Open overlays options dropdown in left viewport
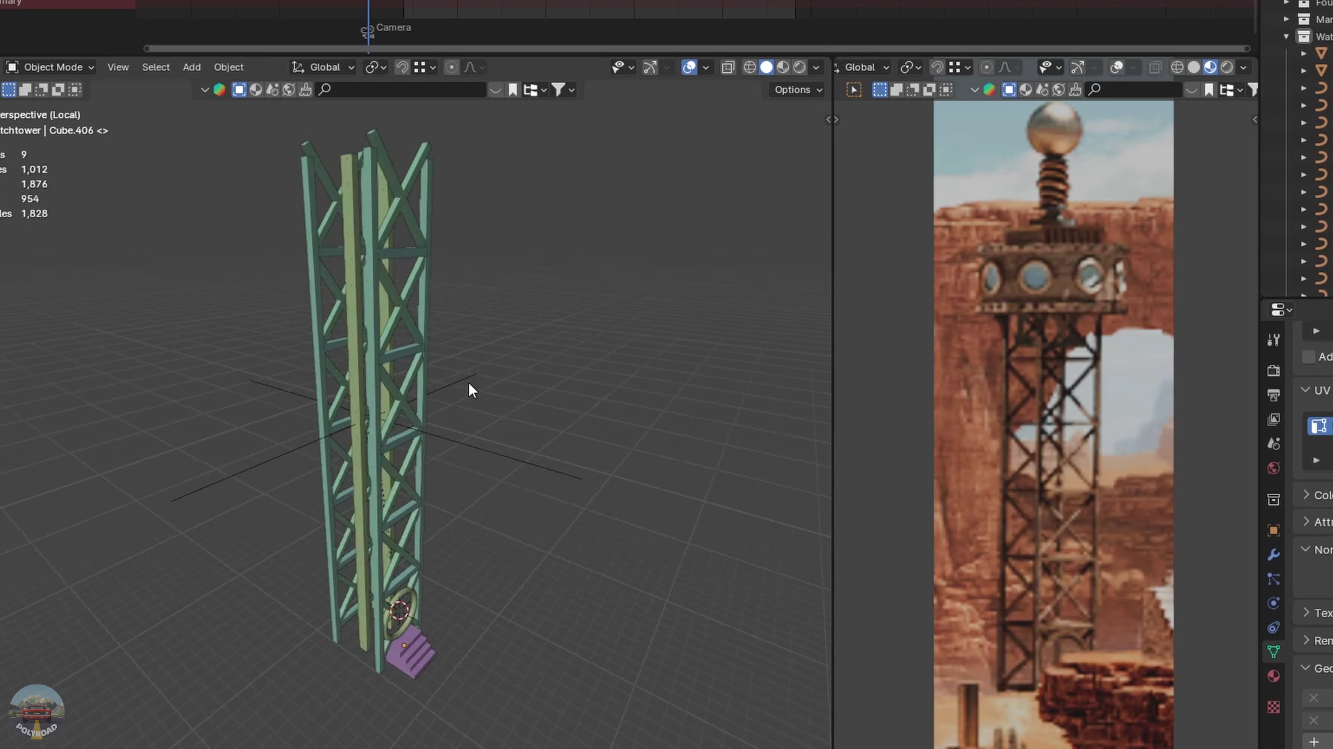 [705, 67]
